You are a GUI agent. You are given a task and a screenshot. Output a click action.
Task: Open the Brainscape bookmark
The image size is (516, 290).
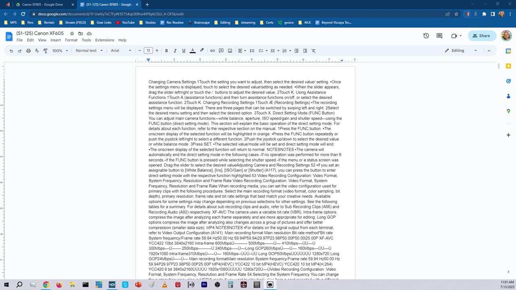(x=199, y=23)
